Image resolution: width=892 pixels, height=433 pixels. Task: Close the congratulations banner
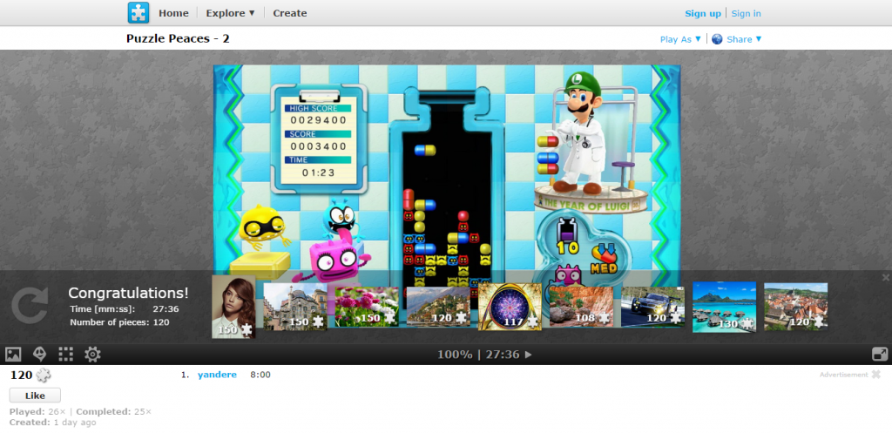coord(886,278)
